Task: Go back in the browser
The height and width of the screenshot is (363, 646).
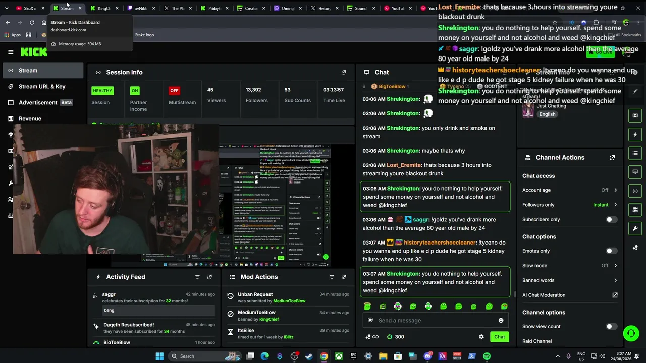Action: tap(8, 22)
